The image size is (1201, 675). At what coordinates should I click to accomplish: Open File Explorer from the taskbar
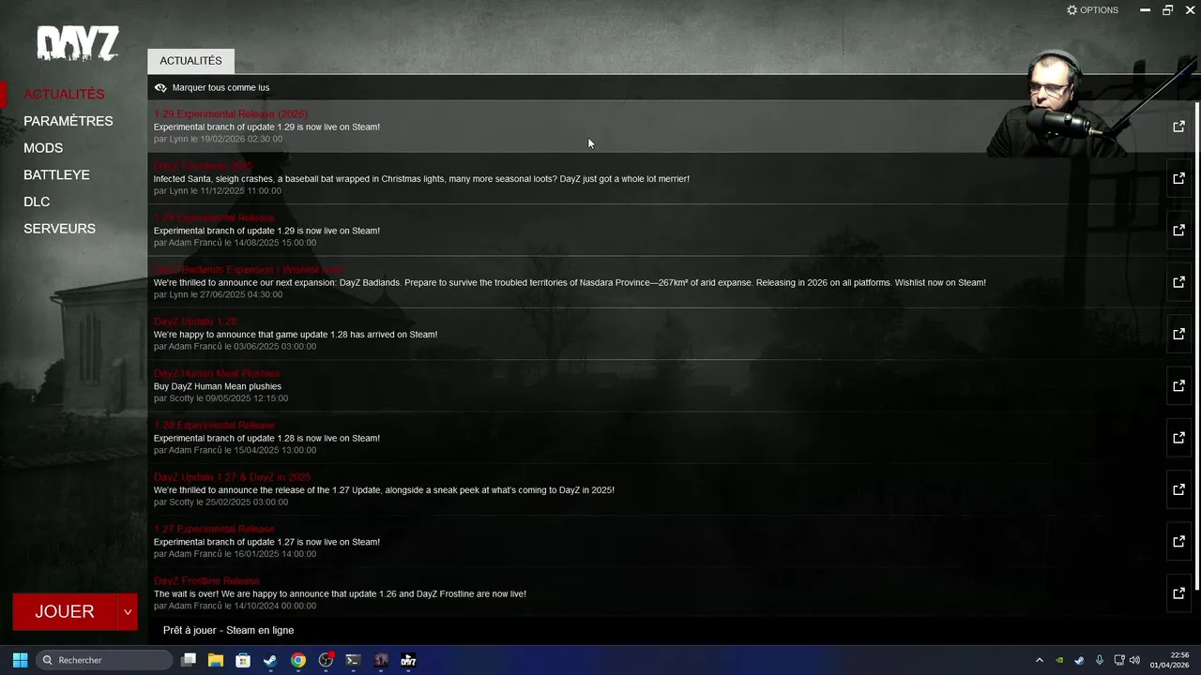pos(216,660)
